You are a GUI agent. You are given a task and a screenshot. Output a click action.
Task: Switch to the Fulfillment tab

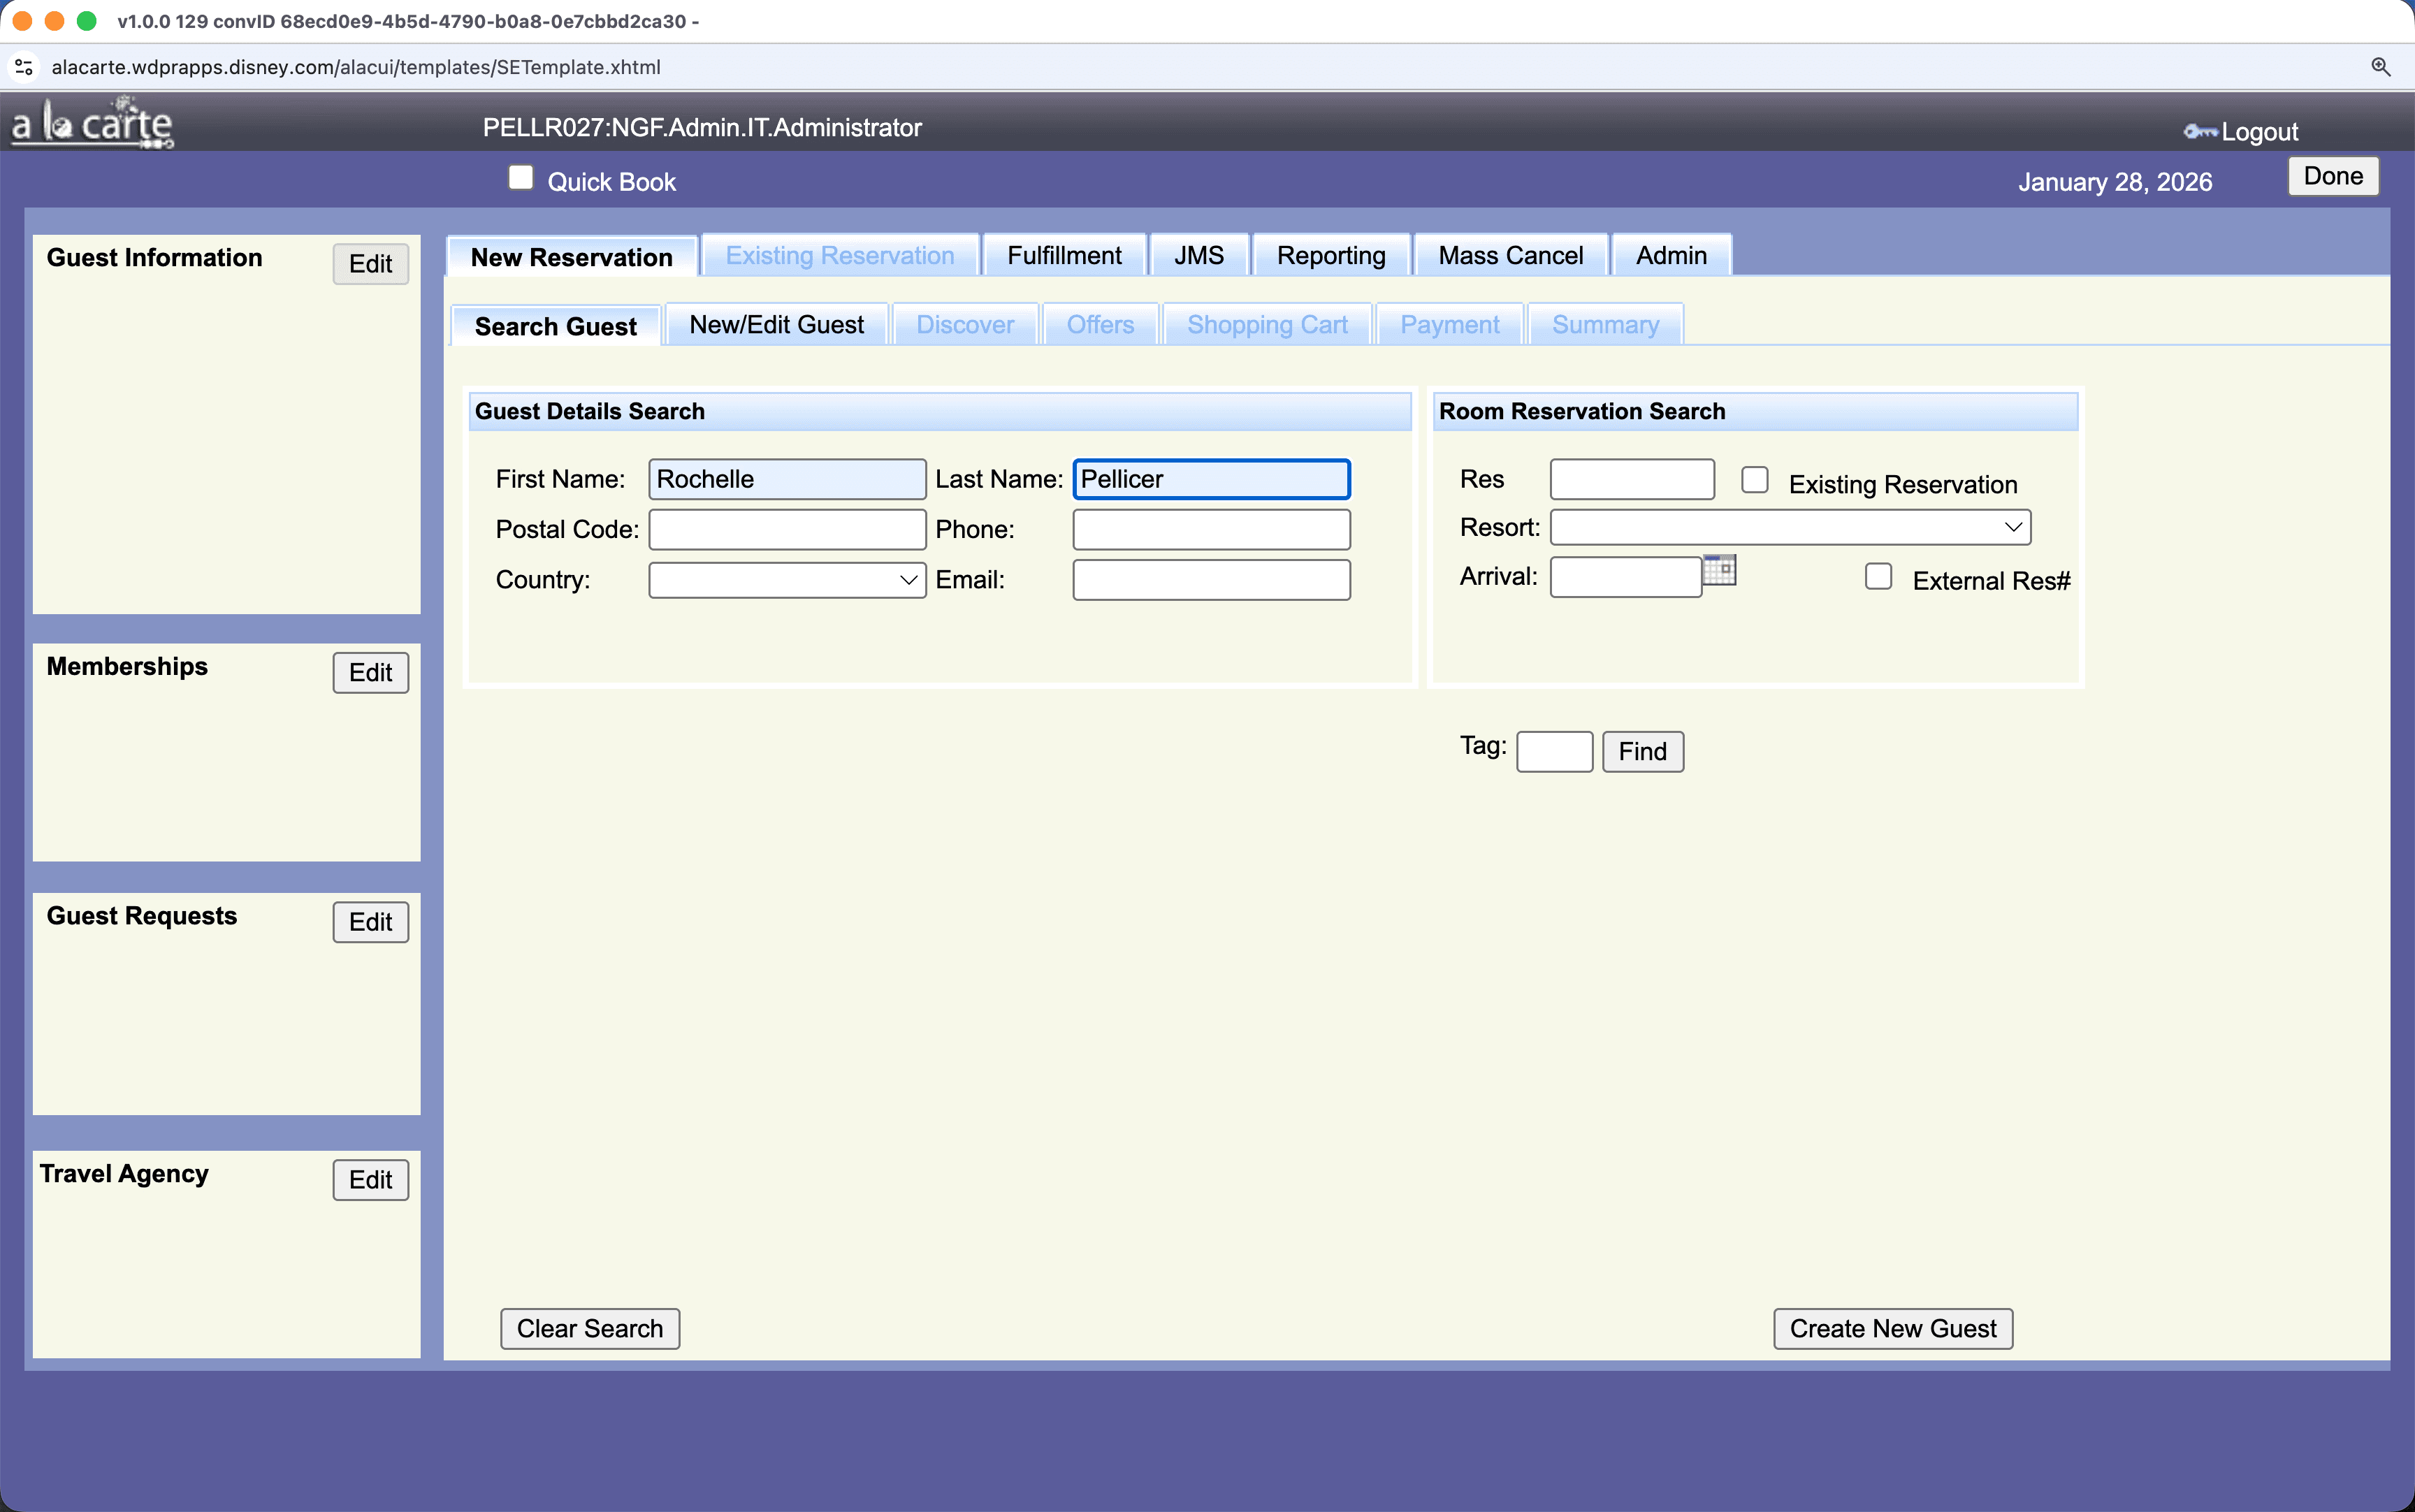click(x=1064, y=256)
